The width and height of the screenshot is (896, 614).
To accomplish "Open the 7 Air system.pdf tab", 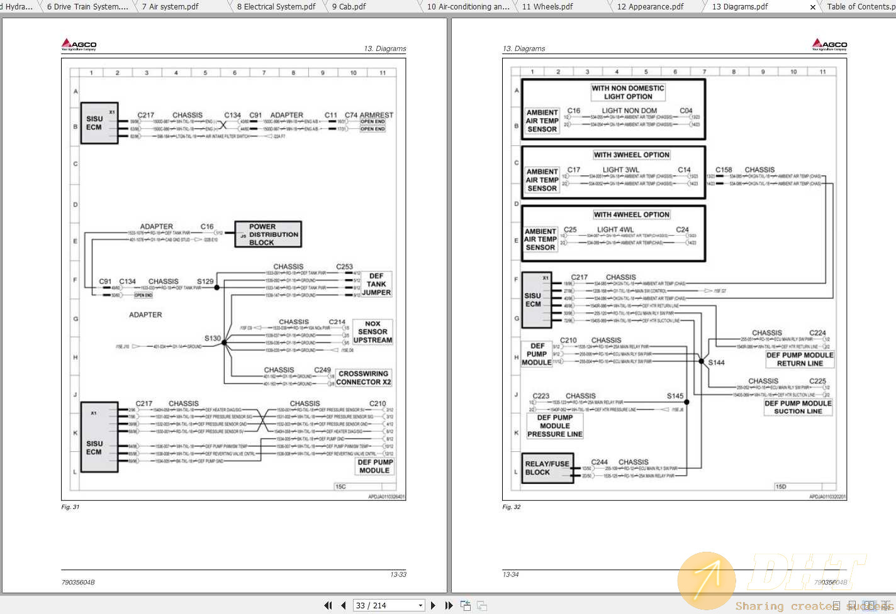I will 170,6.
